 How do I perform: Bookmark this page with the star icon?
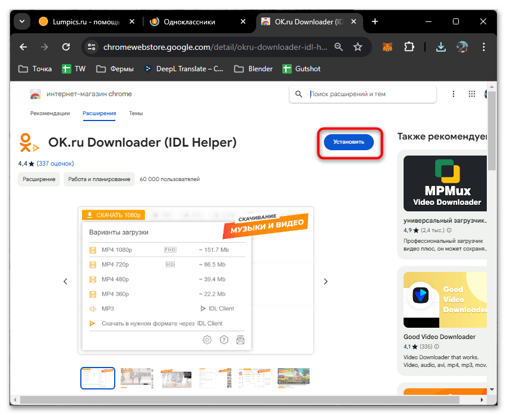357,46
